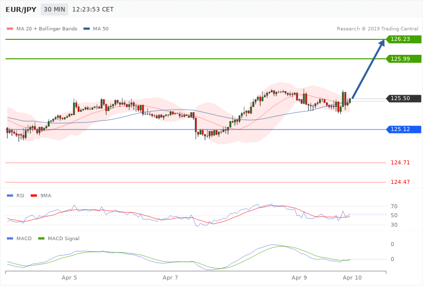Click the Apr 9 date label
This screenshot has width=423, height=287.
pos(299,278)
